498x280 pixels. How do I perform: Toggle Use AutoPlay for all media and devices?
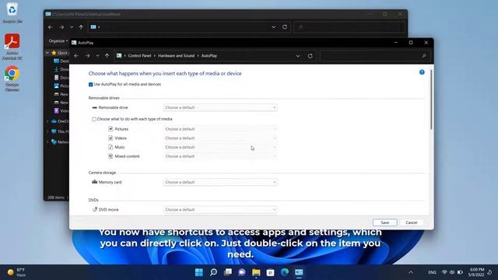click(90, 85)
